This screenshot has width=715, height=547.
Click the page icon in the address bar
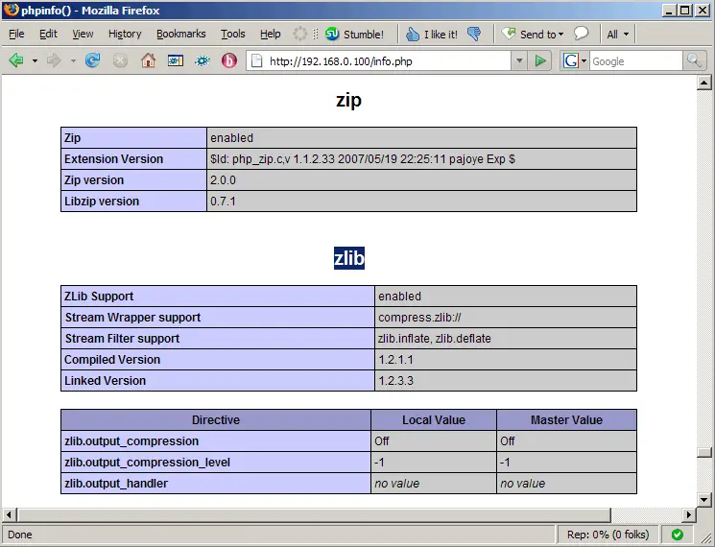pos(256,60)
